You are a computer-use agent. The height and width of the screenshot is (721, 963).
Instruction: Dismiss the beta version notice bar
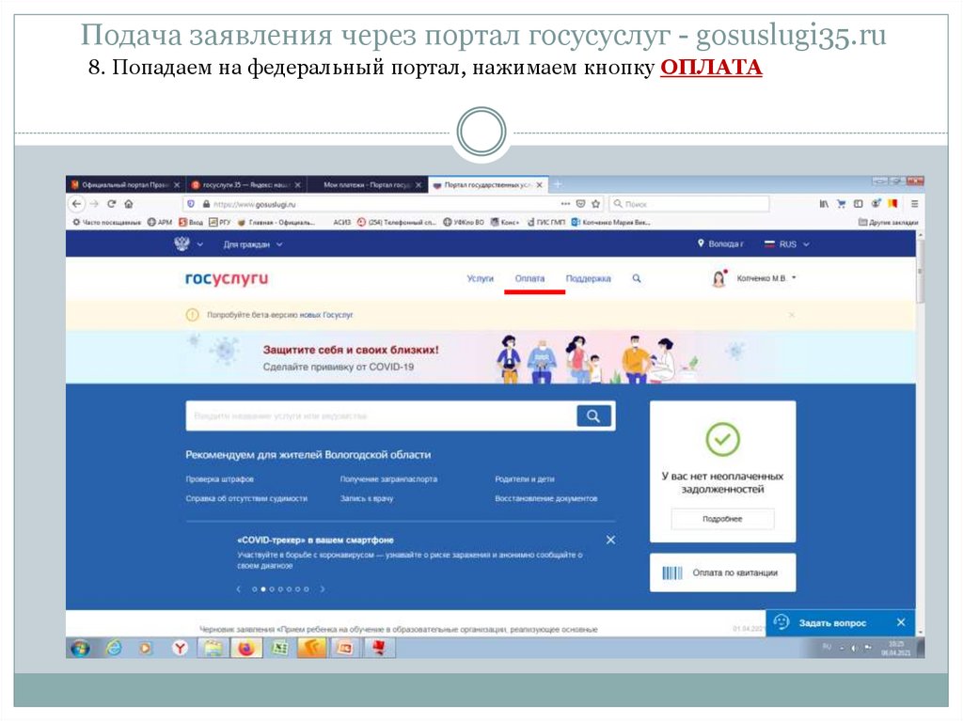pos(792,315)
